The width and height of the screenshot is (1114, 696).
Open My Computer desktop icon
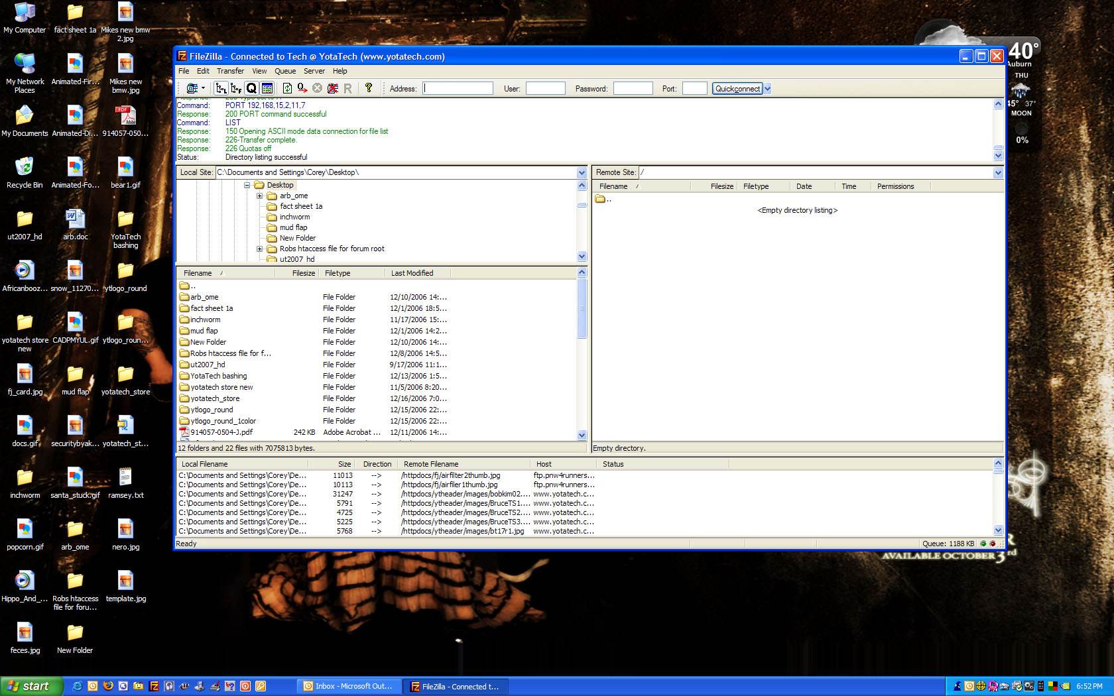click(x=25, y=19)
